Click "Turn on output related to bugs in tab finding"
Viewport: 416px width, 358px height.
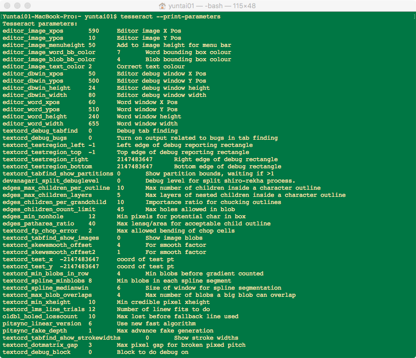(197, 138)
